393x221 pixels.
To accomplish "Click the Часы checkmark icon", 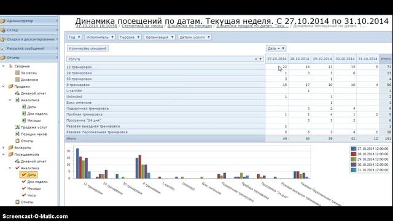I will [24, 195].
